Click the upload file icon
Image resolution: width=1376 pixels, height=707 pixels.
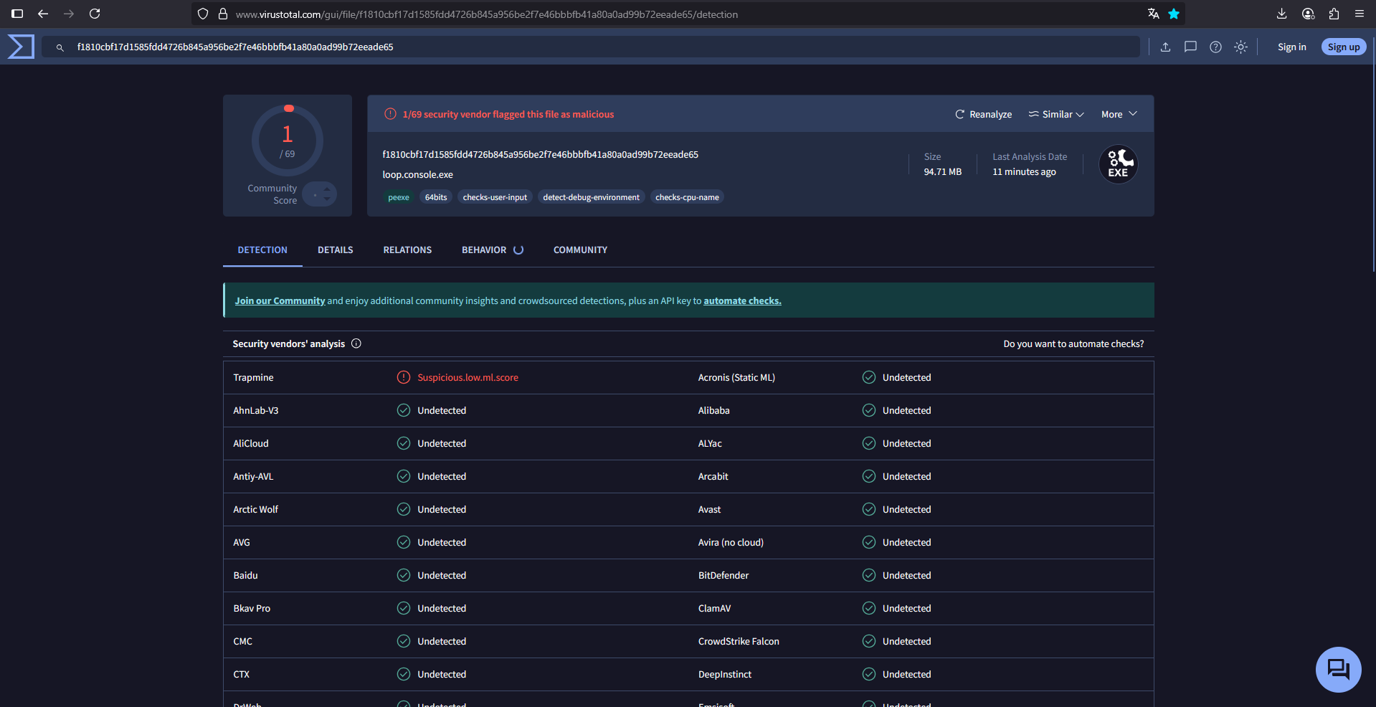(x=1165, y=47)
